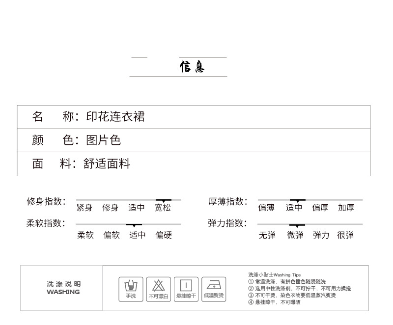The image size is (393, 325).
Task: Select 加厚 on the thickness index scale
Action: (346, 208)
